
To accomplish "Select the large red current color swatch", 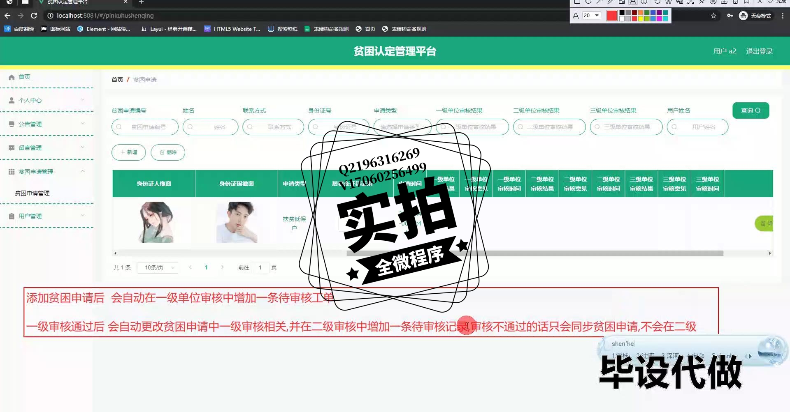I will [x=612, y=16].
